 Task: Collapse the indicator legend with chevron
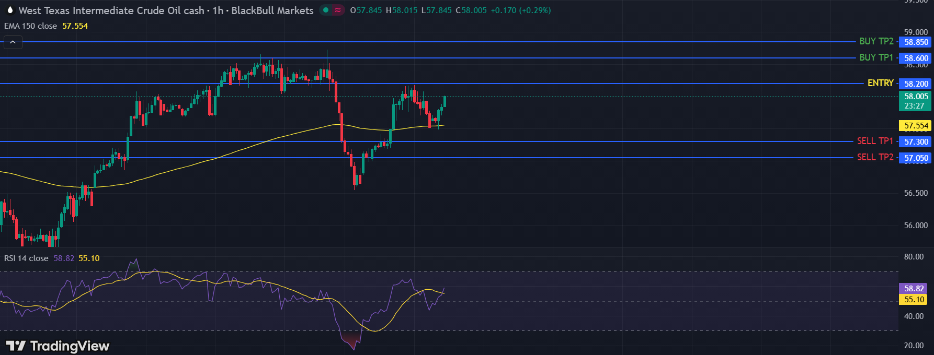[x=13, y=42]
